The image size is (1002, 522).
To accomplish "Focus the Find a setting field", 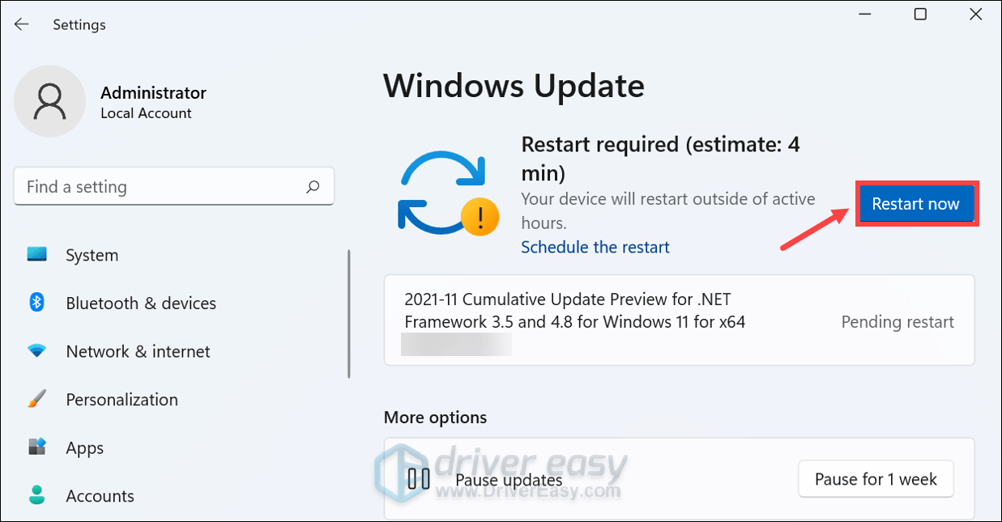I will [174, 187].
